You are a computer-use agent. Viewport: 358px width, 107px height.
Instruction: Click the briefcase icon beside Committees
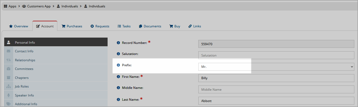pyautogui.click(x=8, y=69)
